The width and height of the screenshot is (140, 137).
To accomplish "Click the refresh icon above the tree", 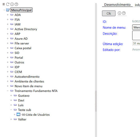I will 8,4.
